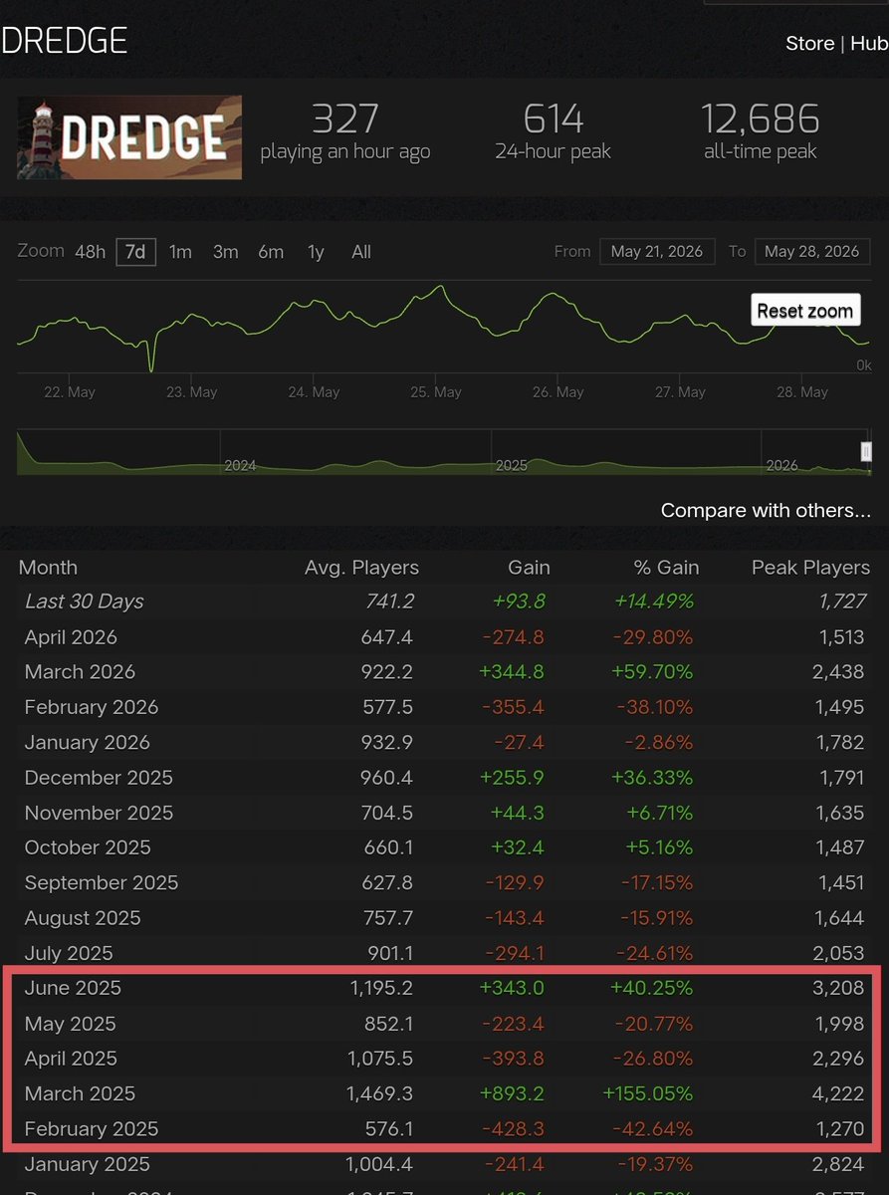
Task: Edit the From date field May 21, 2026
Action: (x=657, y=251)
